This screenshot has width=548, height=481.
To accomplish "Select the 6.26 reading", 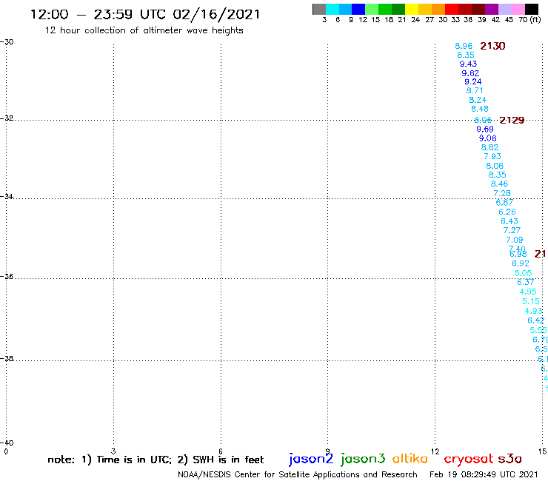I will click(507, 212).
